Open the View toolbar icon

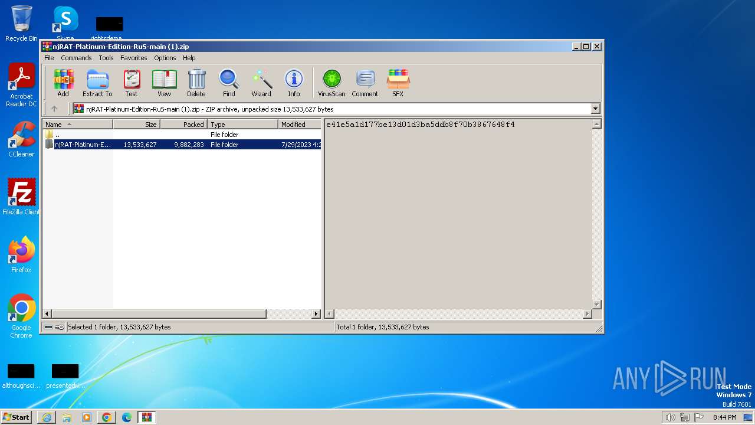pyautogui.click(x=164, y=83)
